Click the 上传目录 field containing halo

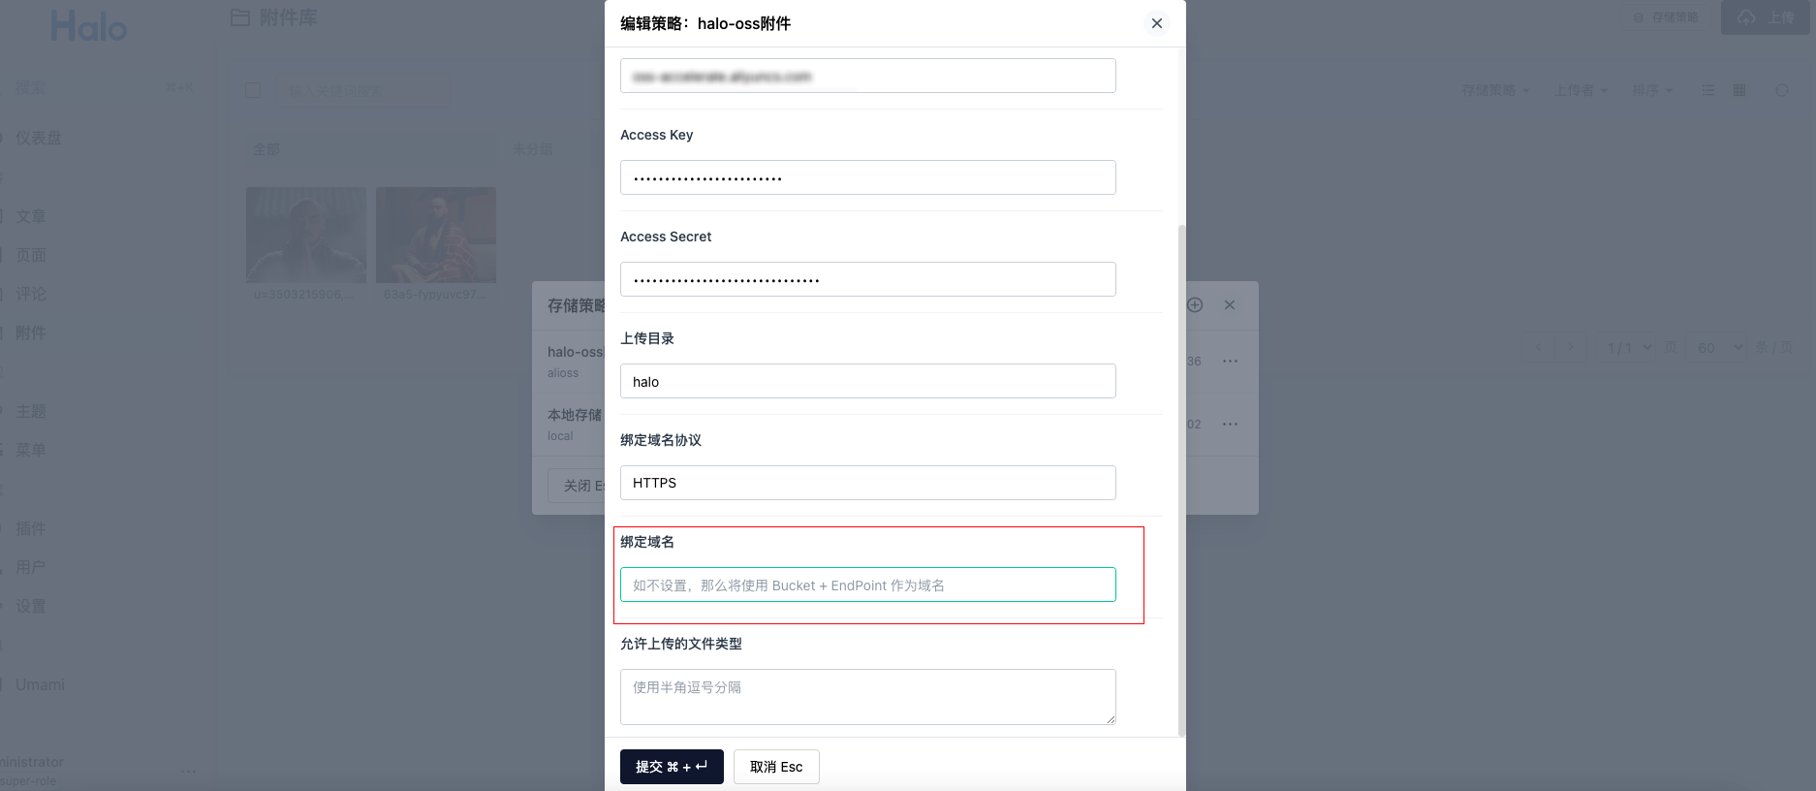coord(867,381)
